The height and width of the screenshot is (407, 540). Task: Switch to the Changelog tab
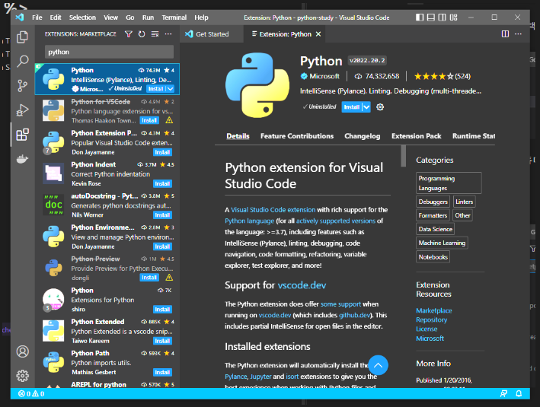click(363, 136)
